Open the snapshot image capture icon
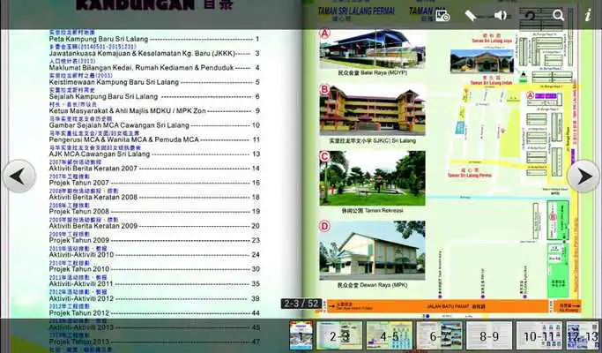Viewport: 602px width, 353px height. [442, 16]
